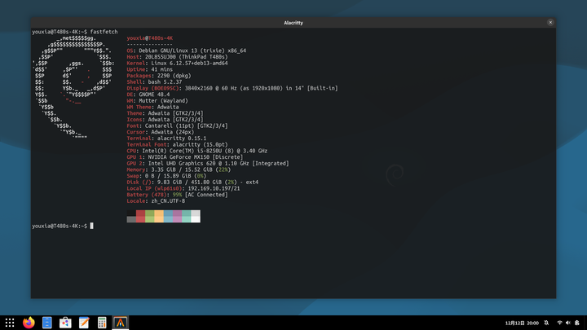Click the cyan block in the color palette
Image resolution: width=587 pixels, height=330 pixels.
pyautogui.click(x=187, y=216)
